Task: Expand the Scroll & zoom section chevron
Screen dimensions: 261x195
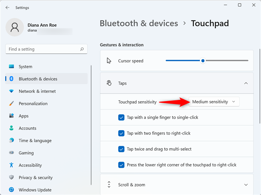Action: click(x=246, y=185)
